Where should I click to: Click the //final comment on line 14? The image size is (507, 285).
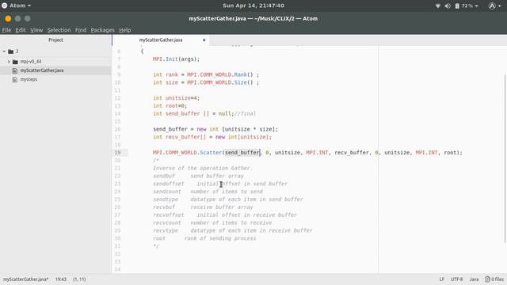245,114
